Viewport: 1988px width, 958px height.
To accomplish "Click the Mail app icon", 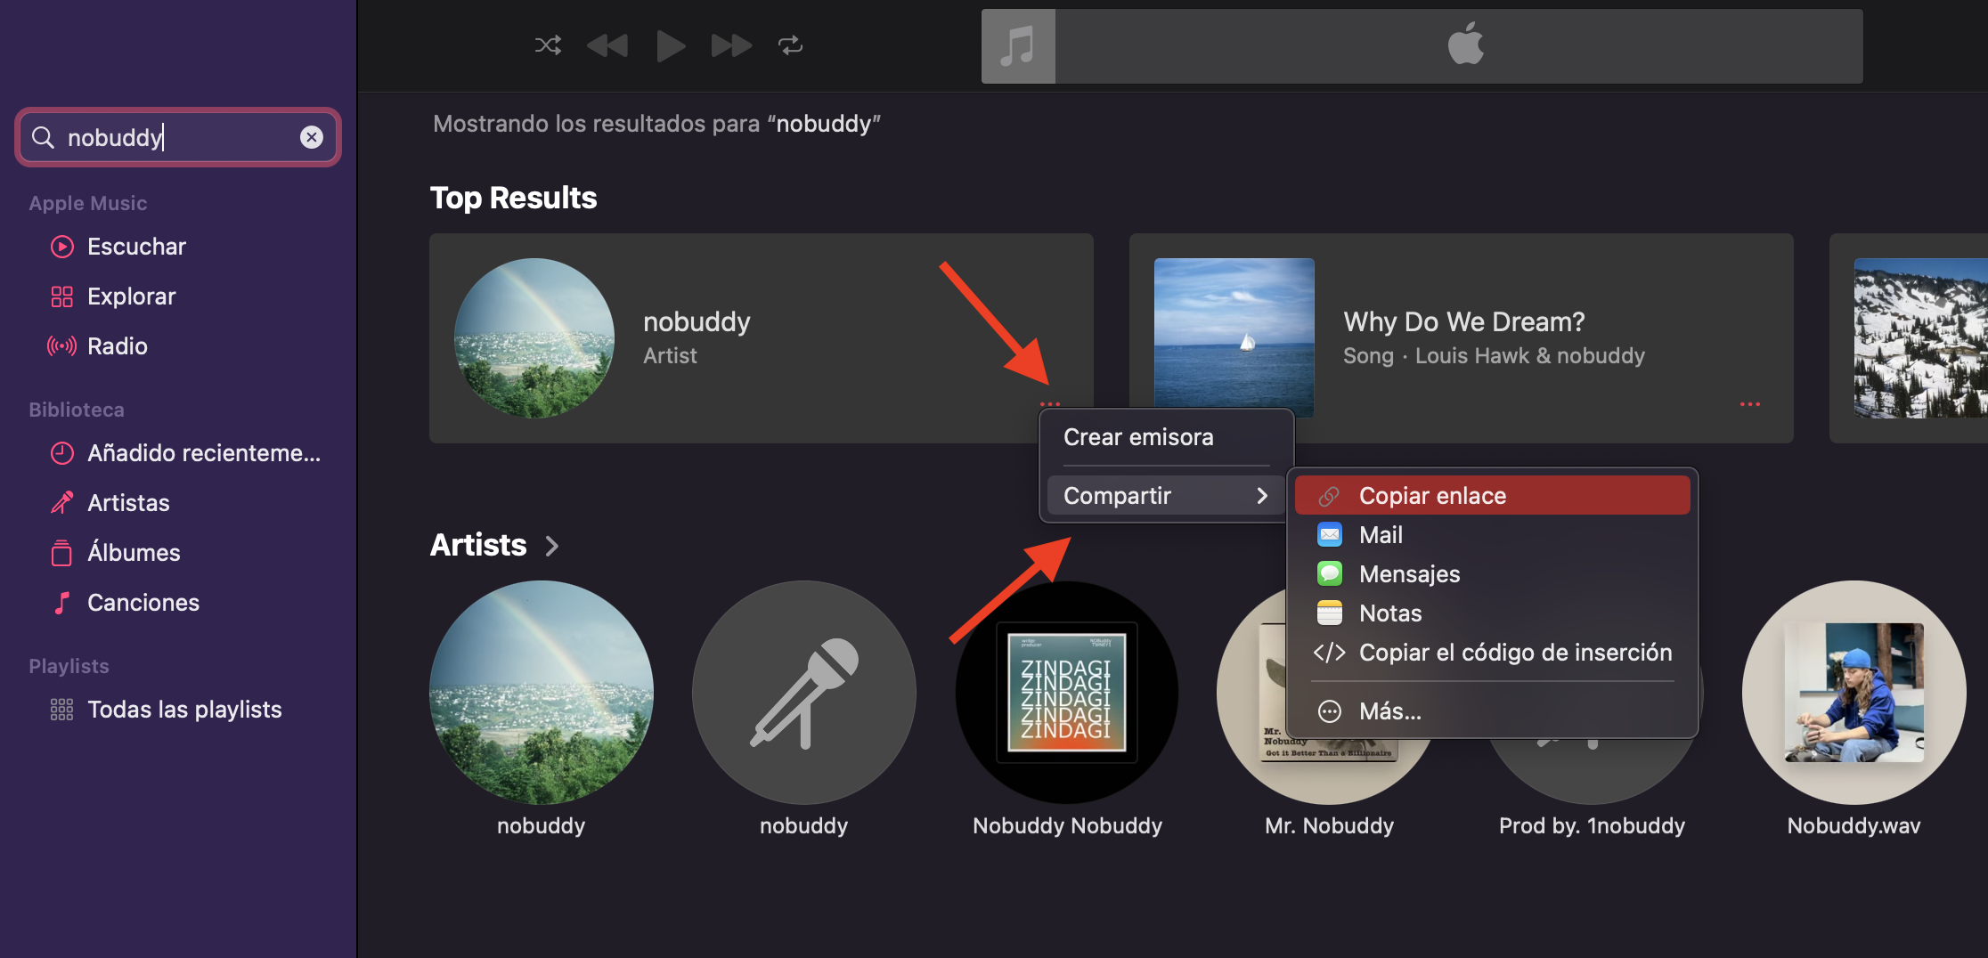I will point(1329,535).
